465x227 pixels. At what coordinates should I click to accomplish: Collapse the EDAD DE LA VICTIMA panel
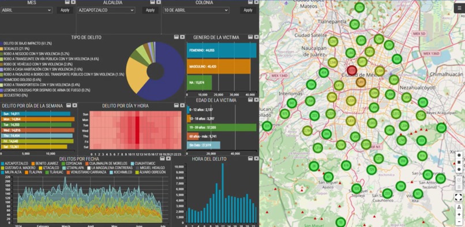(250, 101)
